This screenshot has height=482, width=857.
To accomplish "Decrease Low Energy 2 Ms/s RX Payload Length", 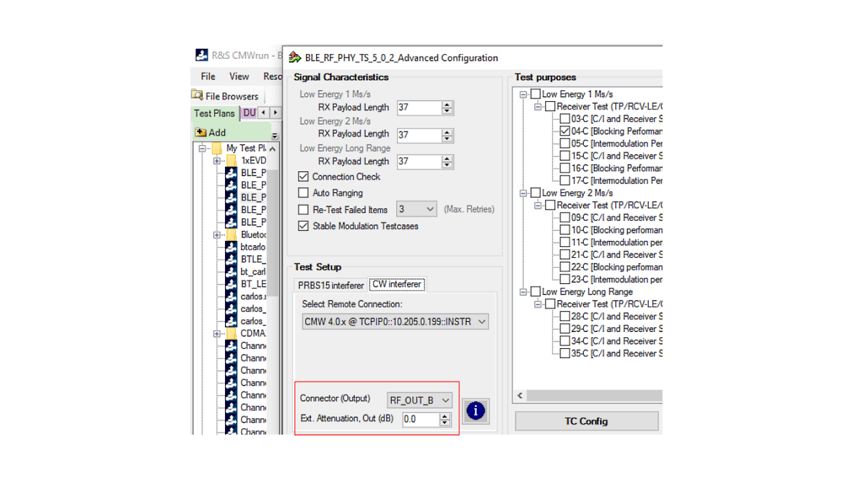I will pyautogui.click(x=447, y=139).
